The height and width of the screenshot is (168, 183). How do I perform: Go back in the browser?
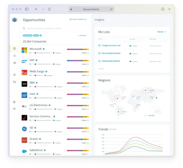pyautogui.click(x=36, y=9)
